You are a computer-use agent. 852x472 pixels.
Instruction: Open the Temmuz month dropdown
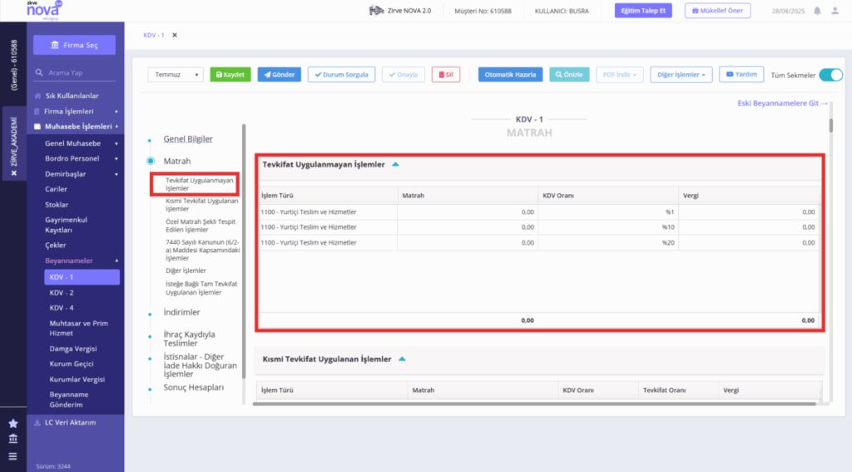click(176, 74)
